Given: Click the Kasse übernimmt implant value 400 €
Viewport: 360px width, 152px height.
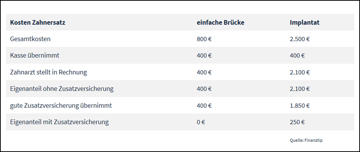Looking at the screenshot, I should [297, 55].
